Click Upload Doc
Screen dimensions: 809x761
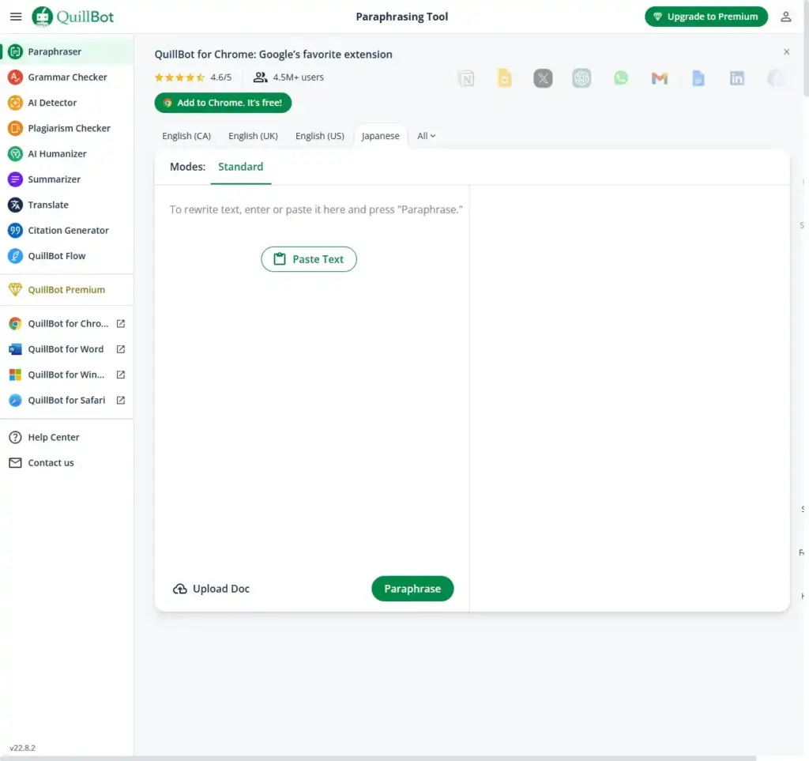(211, 589)
